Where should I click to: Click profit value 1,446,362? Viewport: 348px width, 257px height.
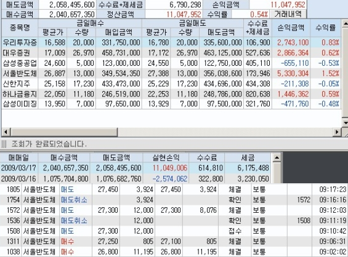(293, 94)
